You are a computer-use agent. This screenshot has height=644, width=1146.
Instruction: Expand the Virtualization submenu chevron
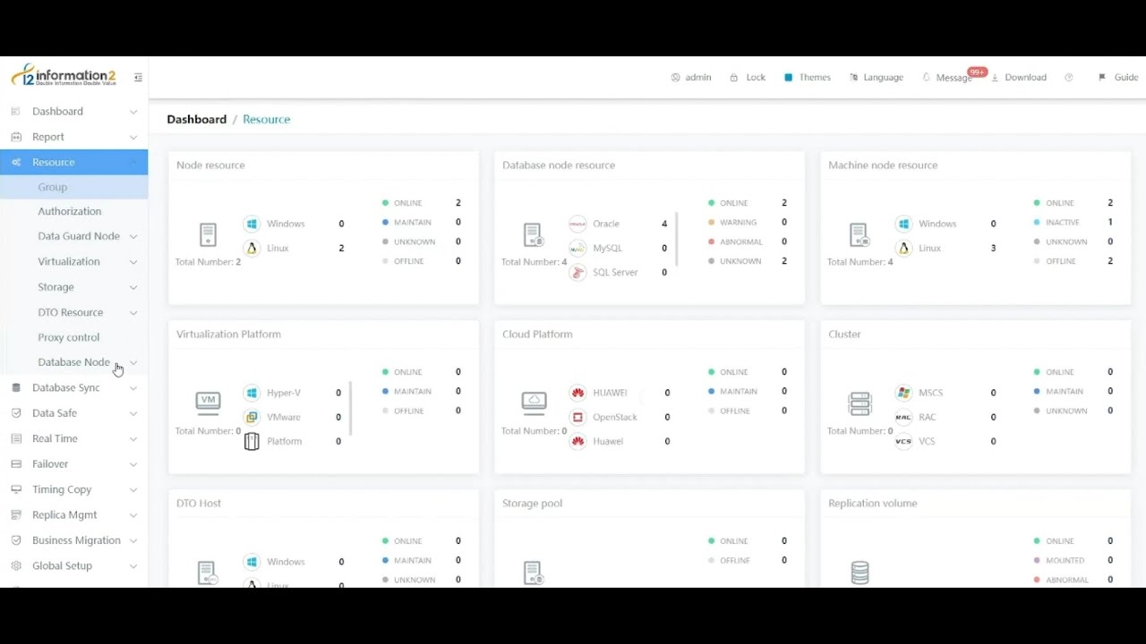point(133,262)
